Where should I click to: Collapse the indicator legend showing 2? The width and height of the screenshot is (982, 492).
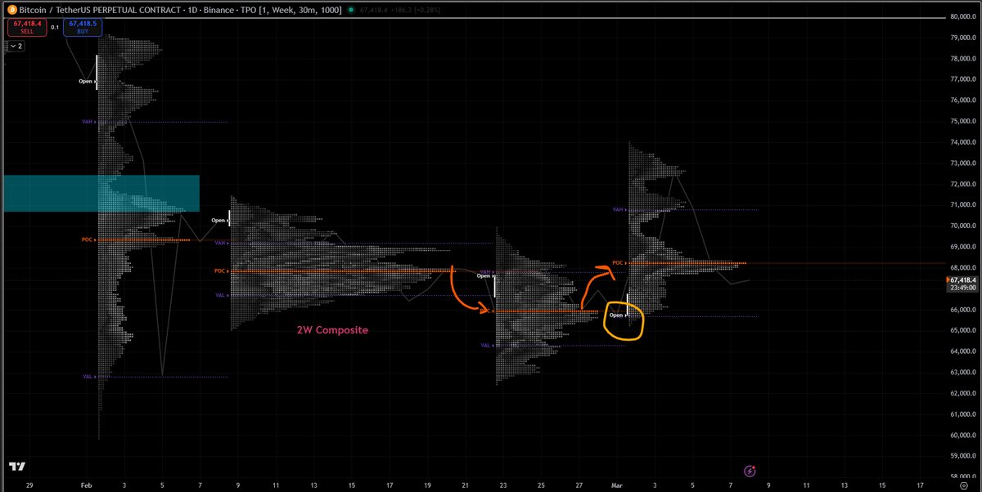[x=16, y=47]
